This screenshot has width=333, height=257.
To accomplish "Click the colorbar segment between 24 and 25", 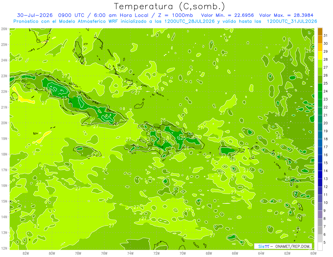I will click(320, 87).
